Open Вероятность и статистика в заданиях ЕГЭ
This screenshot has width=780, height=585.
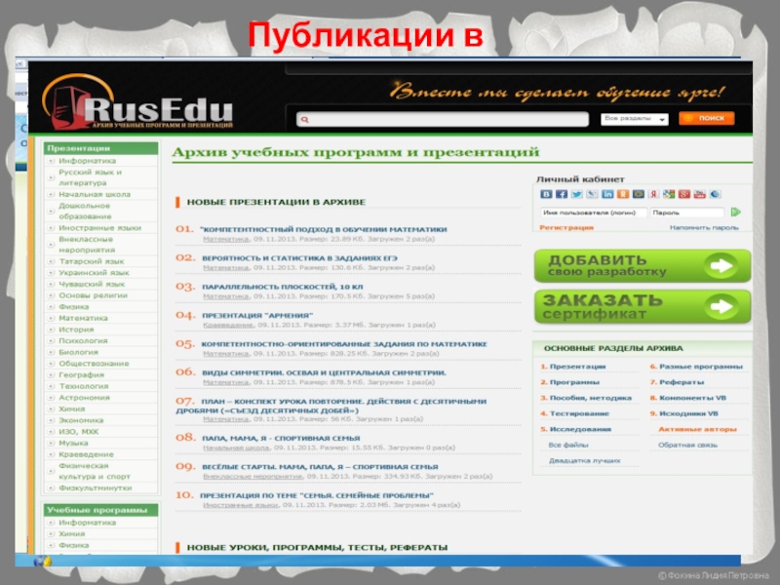(x=299, y=258)
